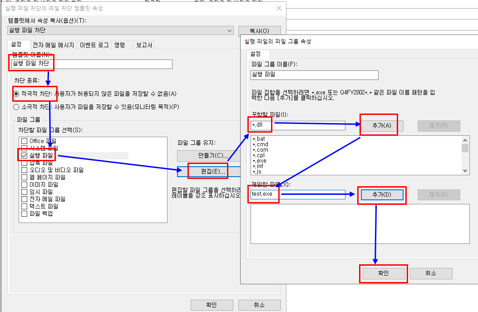Select the 소극적 차단 radio button

(16, 107)
